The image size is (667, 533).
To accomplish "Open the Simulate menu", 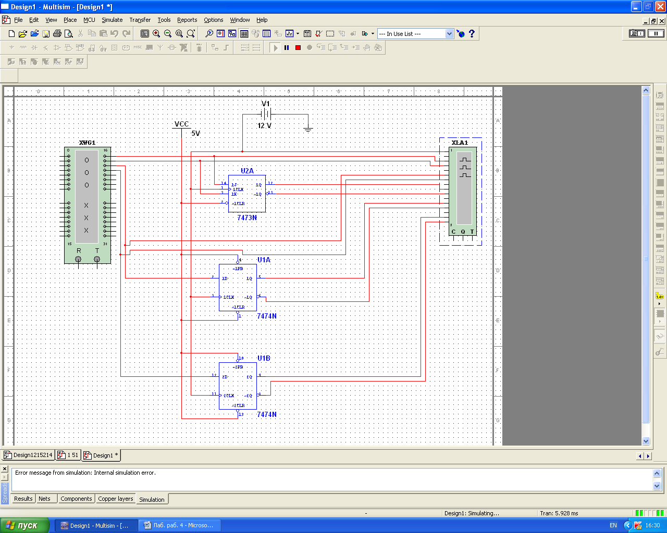I will pyautogui.click(x=112, y=20).
